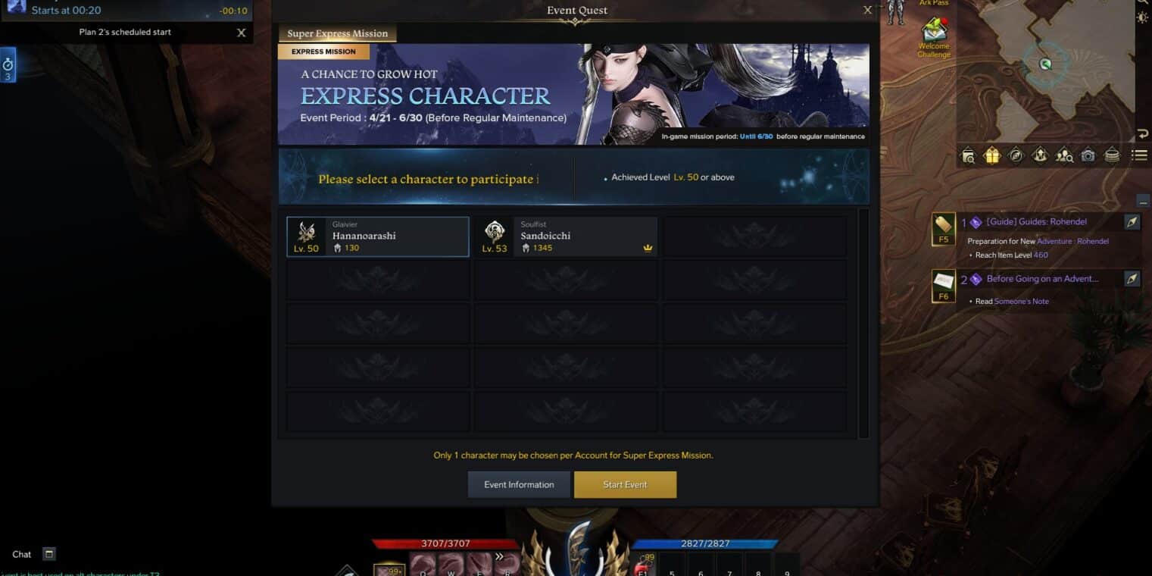Collapse the quest tracker with minus button
The width and height of the screenshot is (1152, 576).
[x=1143, y=201]
